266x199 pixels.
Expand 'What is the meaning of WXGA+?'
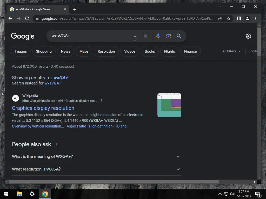click(x=97, y=157)
